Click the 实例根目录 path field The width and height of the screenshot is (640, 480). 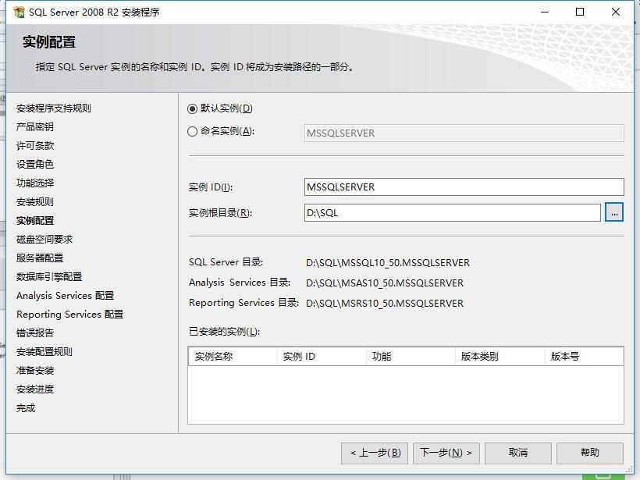452,212
